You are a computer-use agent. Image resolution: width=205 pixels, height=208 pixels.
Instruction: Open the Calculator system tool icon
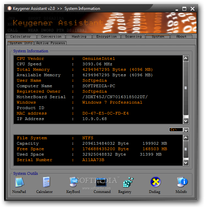click(46, 182)
